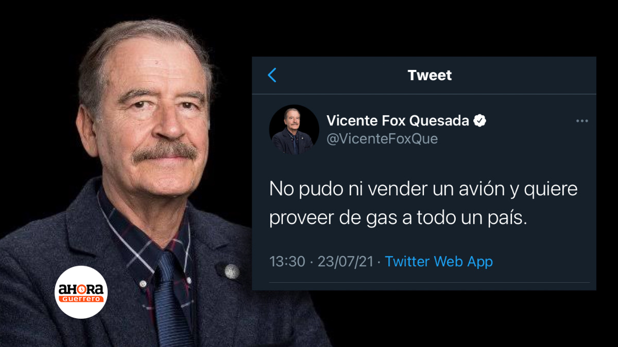Click the word 'quiere' in the tweet
The height and width of the screenshot is (347, 618).
click(x=551, y=190)
